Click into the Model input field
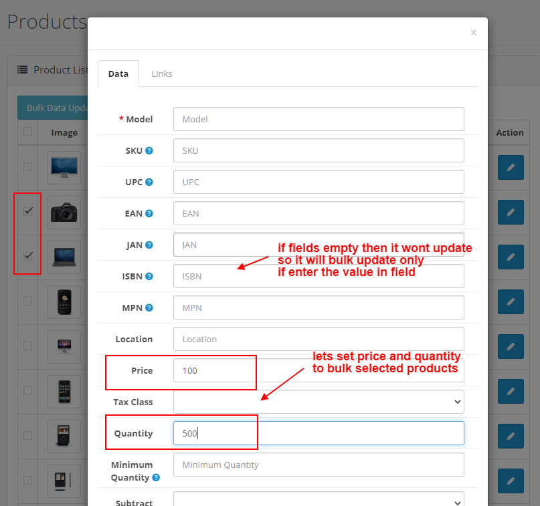This screenshot has width=540, height=506. tap(319, 119)
